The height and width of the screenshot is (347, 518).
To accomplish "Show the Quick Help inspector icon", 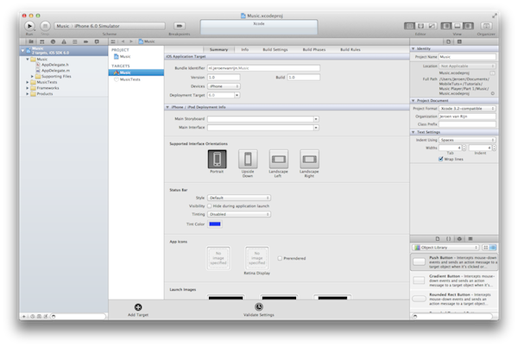I will pyautogui.click(x=459, y=41).
